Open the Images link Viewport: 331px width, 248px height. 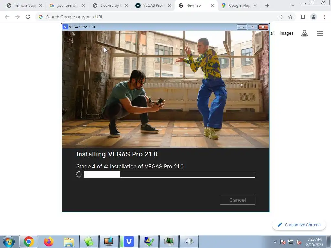click(x=286, y=33)
